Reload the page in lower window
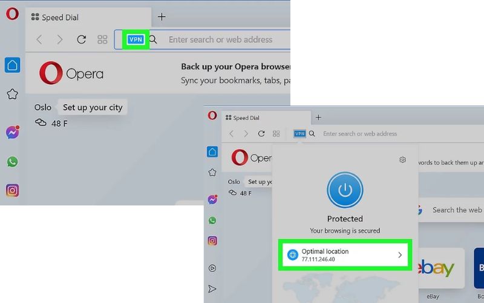This screenshot has width=484, height=303. [x=261, y=133]
